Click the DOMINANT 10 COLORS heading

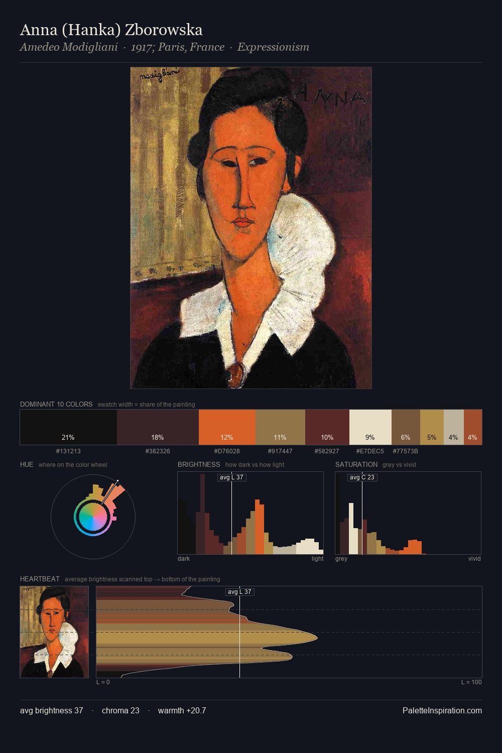click(56, 404)
